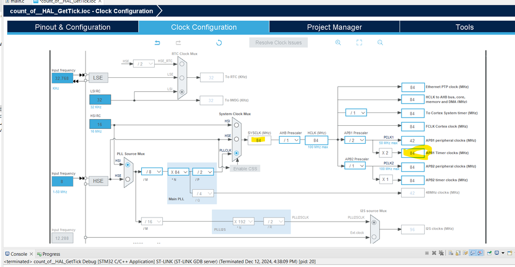Zoom out of the clock diagram
Image resolution: width=515 pixels, height=267 pixels.
[x=380, y=43]
